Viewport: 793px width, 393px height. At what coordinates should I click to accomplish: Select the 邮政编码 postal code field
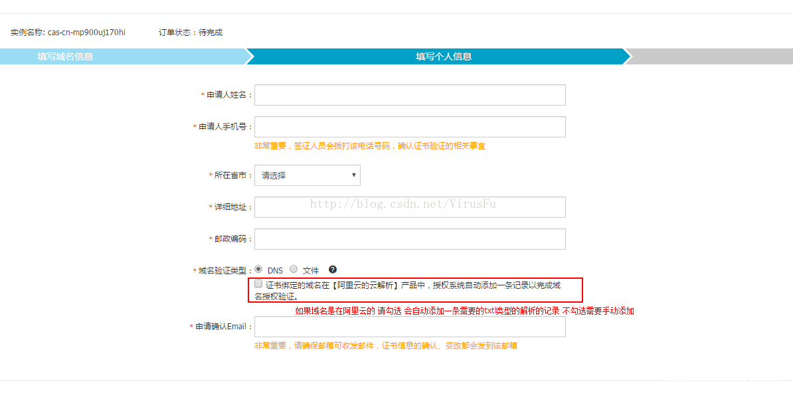coord(410,238)
